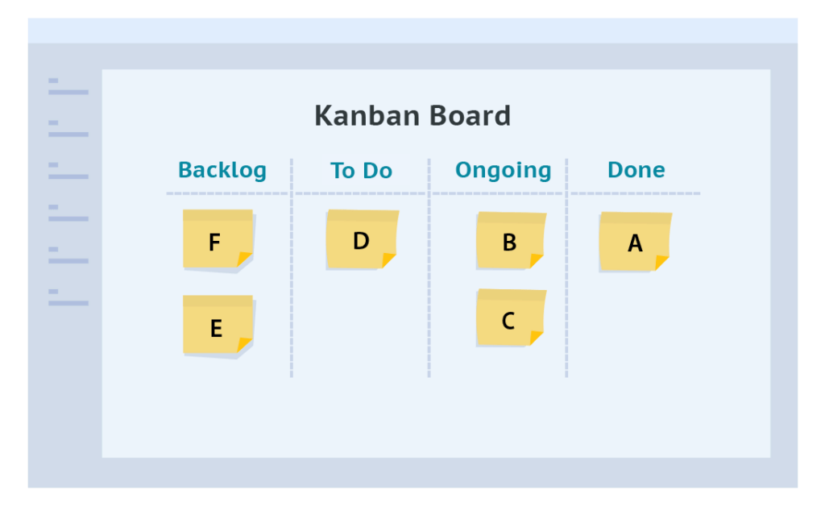Click the Backlog column header
825x506 pixels.
click(222, 171)
